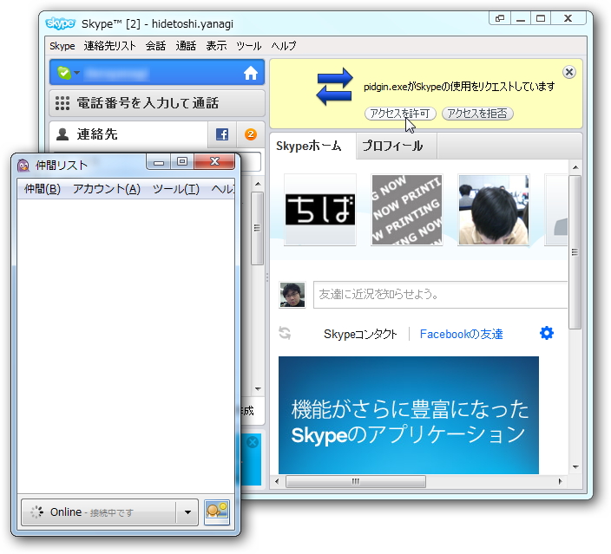Open the Skype ツール menu

pyautogui.click(x=248, y=46)
